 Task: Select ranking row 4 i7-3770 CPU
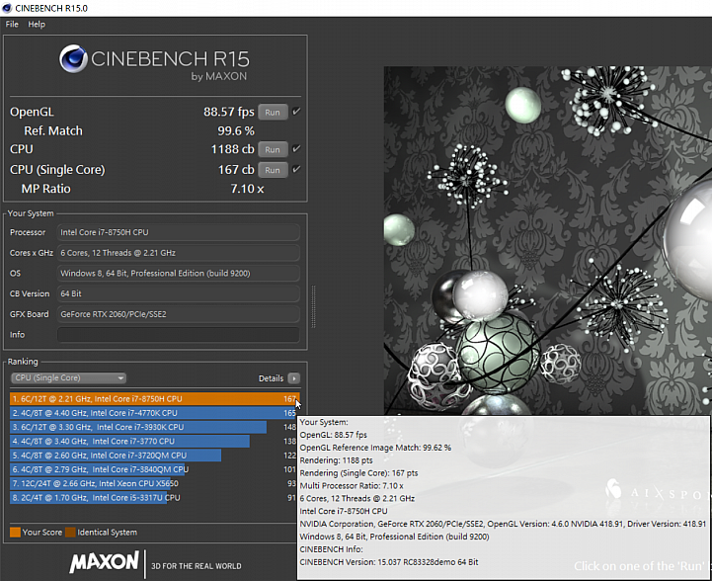click(153, 441)
